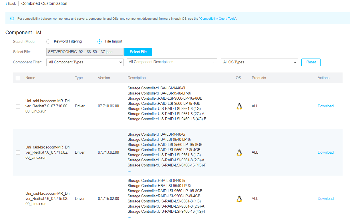352x219 pixels.
Task: Click the Select File label text
Action: pyautogui.click(x=22, y=52)
